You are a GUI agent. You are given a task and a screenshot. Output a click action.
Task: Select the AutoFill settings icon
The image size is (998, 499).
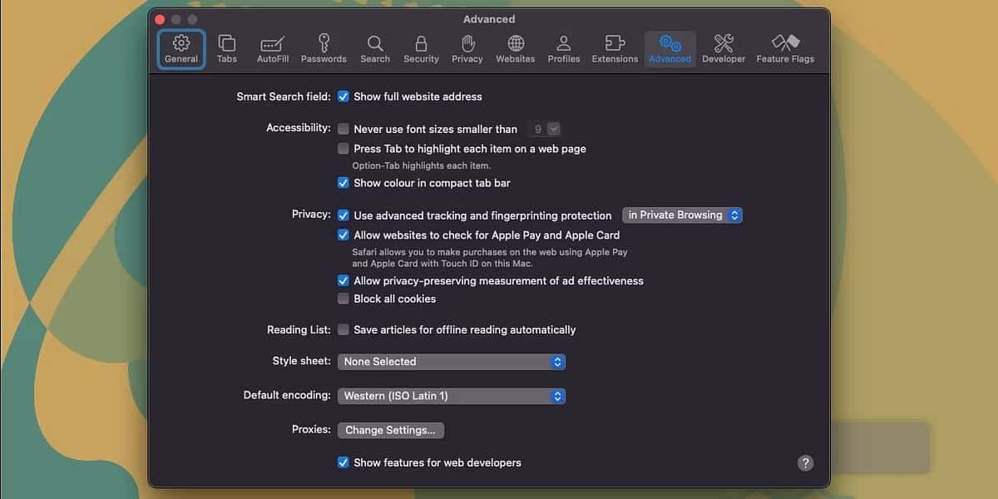272,47
